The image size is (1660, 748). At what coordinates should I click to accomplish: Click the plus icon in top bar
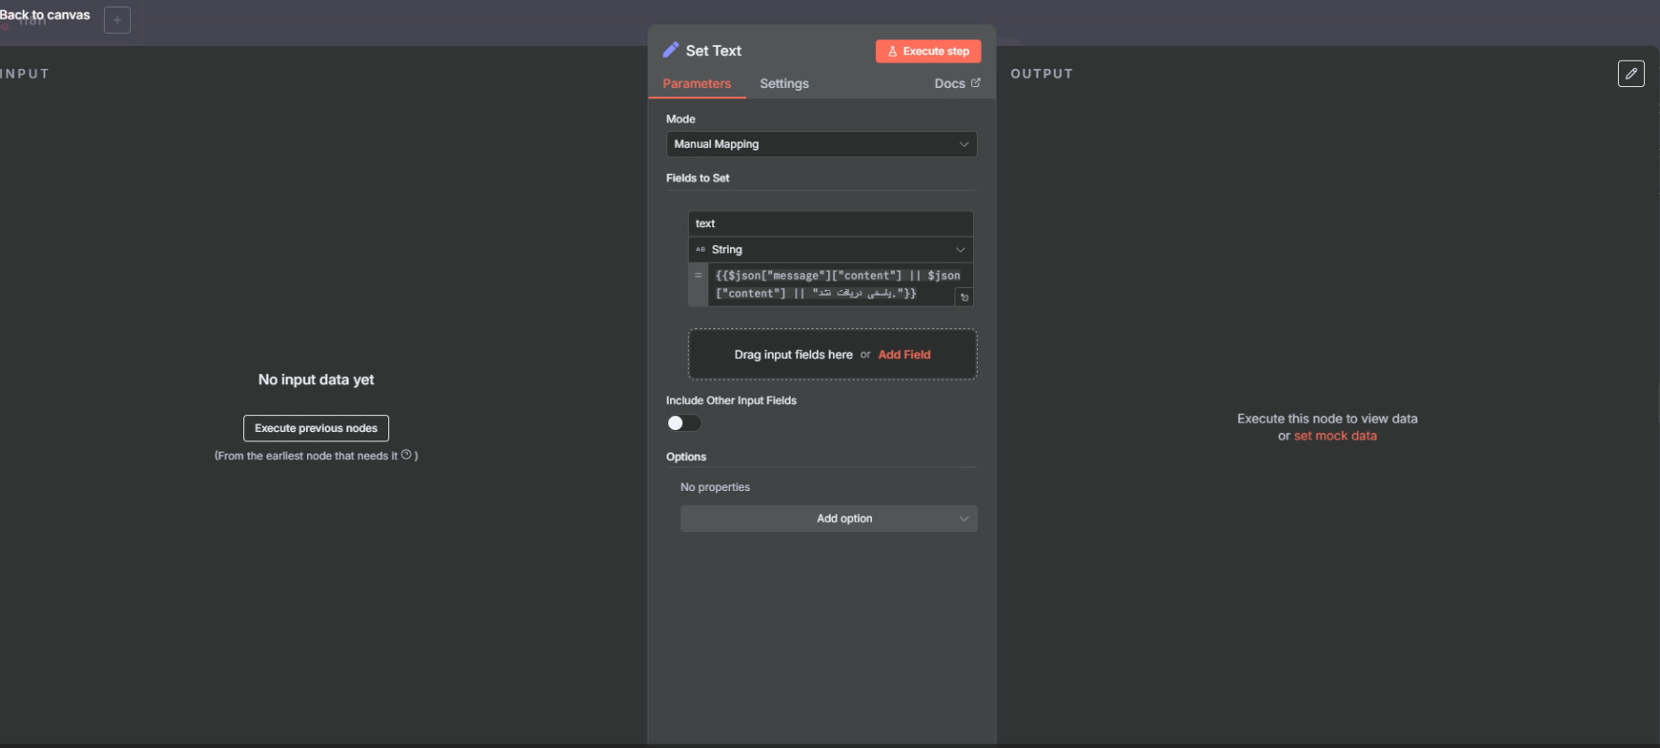(117, 20)
